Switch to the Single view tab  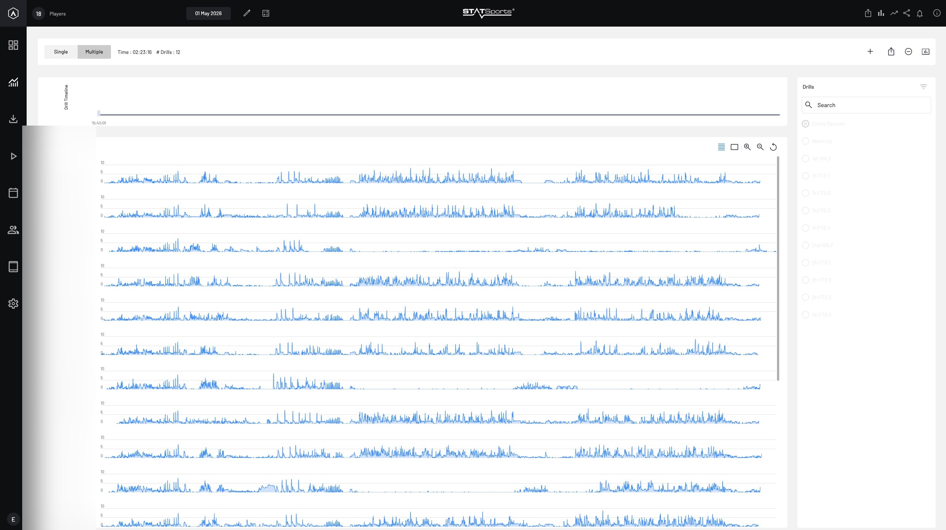tap(61, 52)
